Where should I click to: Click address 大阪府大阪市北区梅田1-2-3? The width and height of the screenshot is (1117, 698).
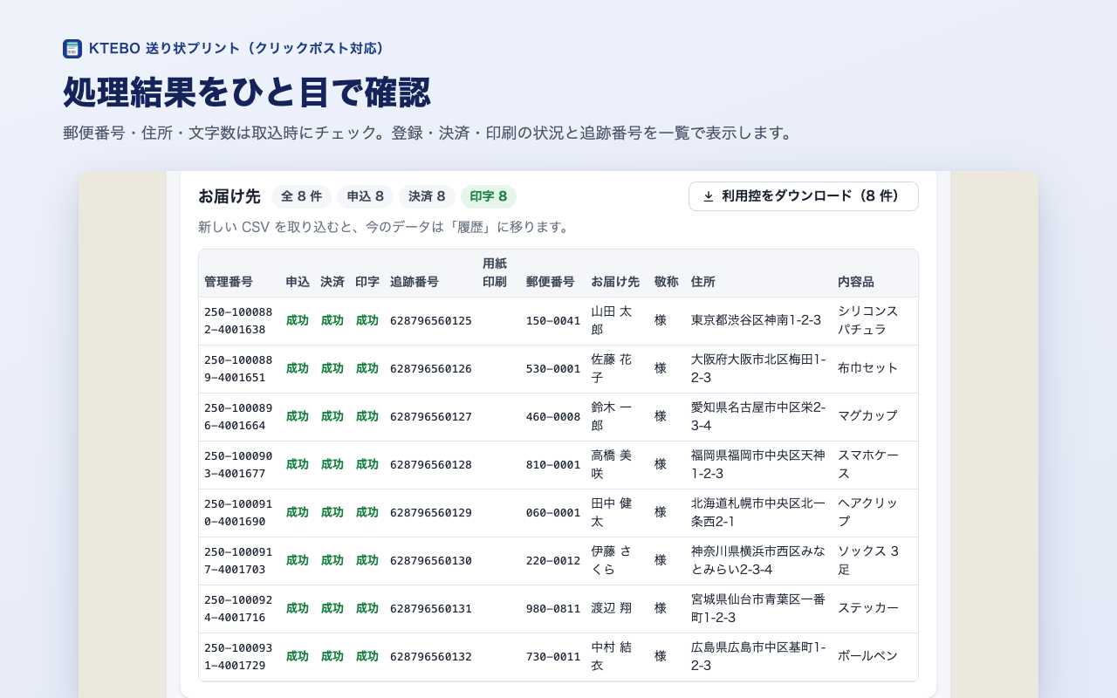(758, 368)
